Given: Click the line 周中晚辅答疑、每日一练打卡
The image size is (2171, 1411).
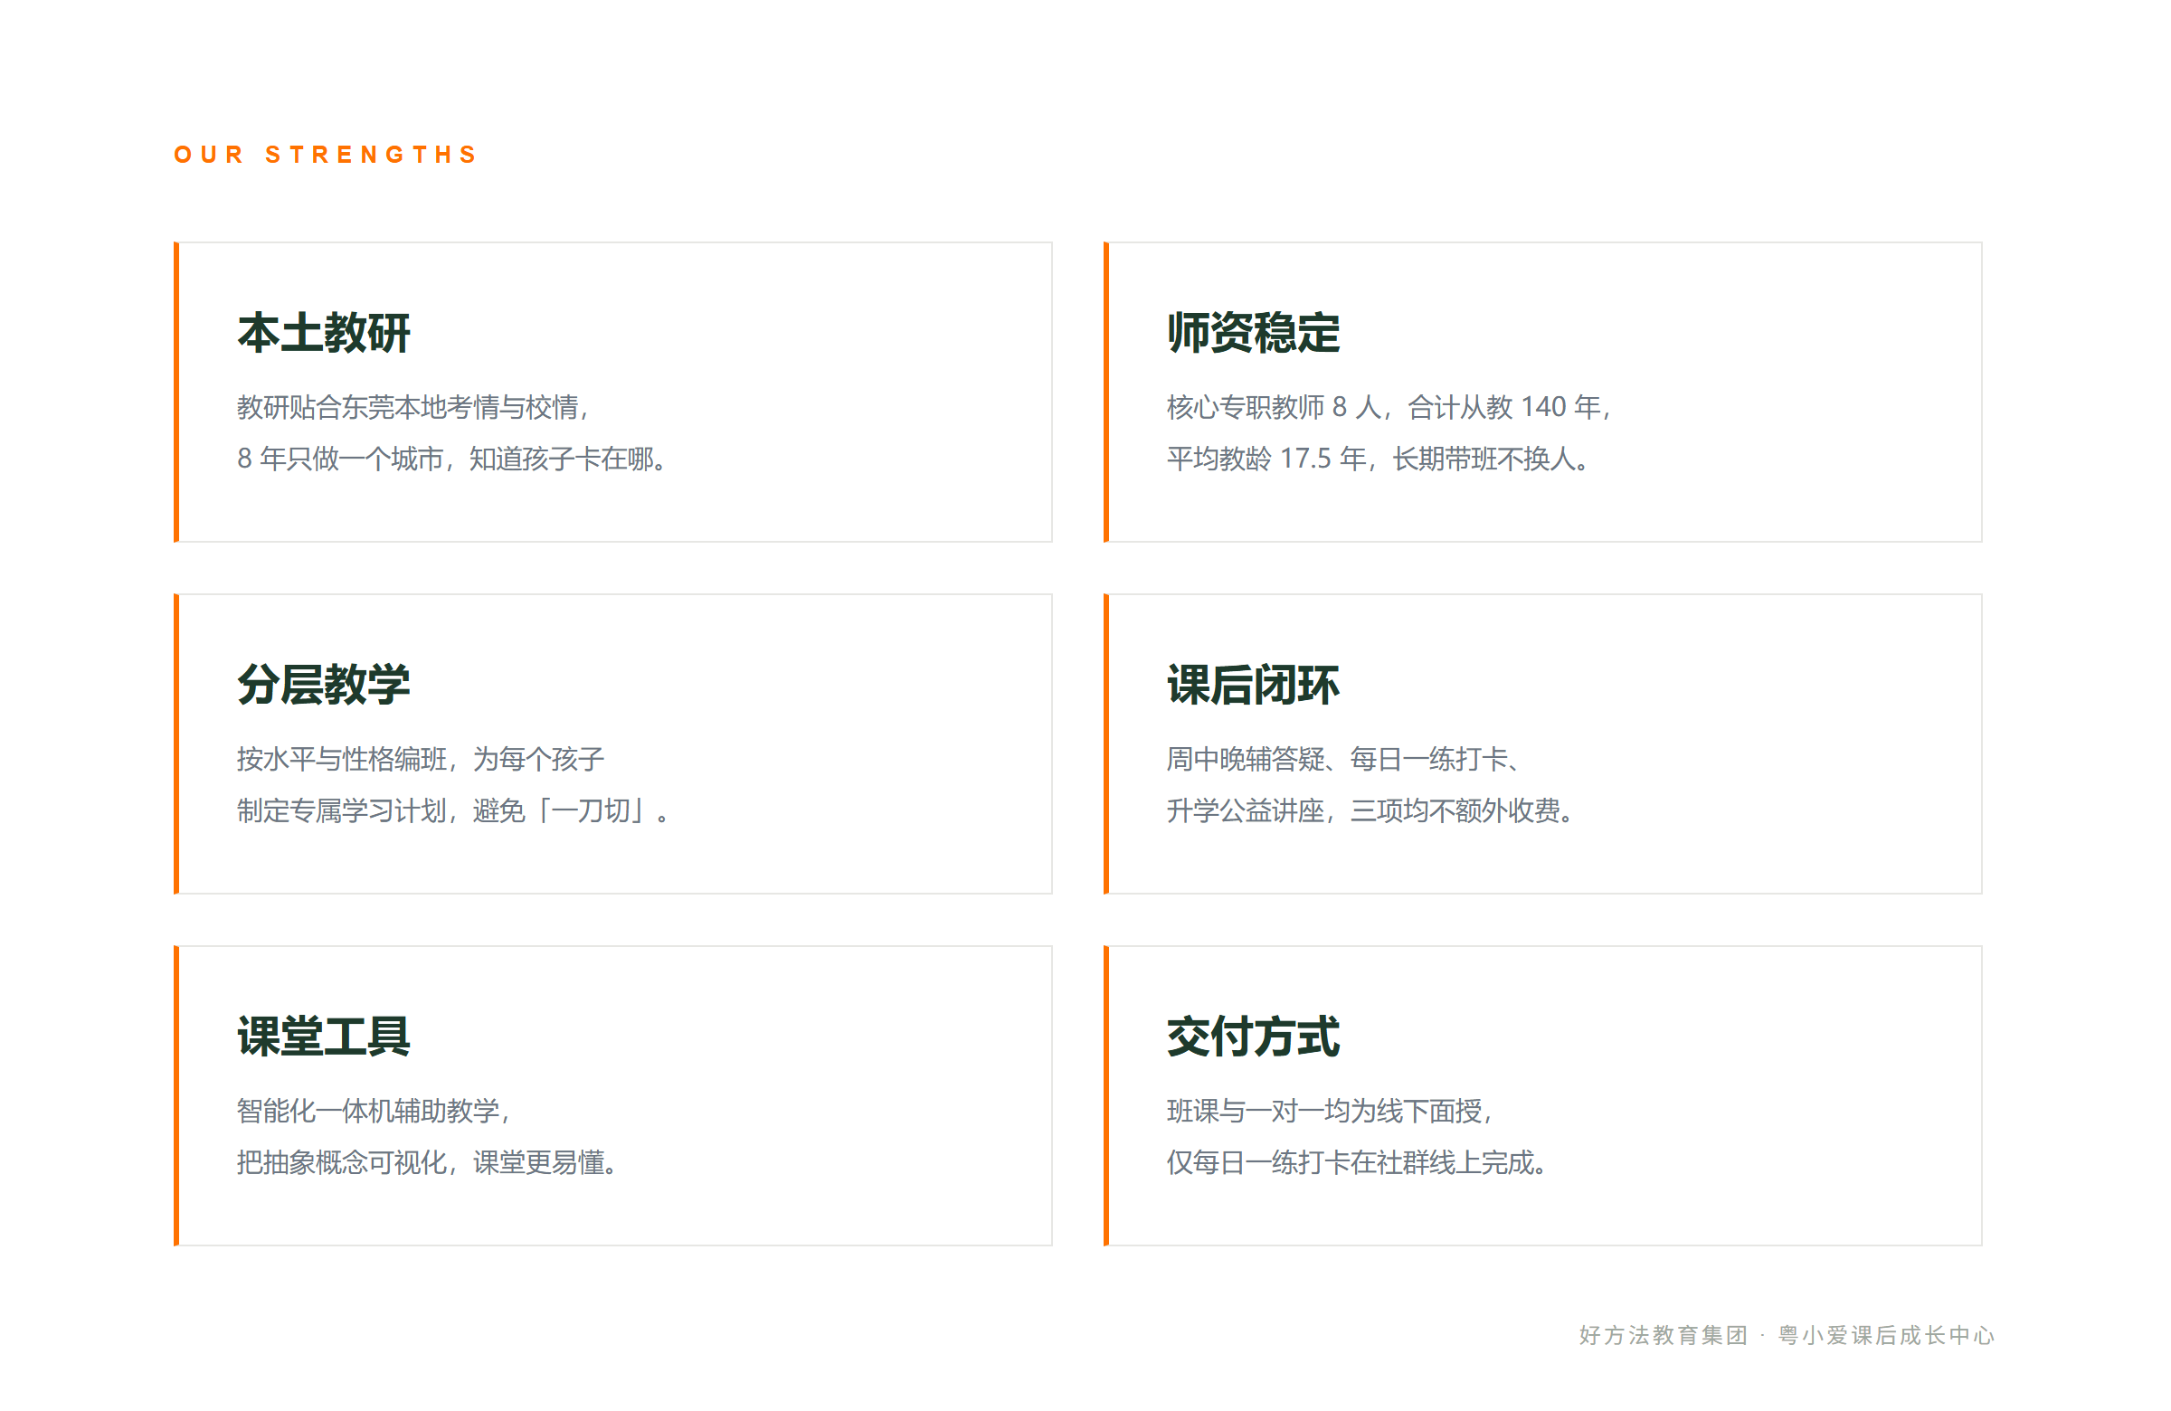Looking at the screenshot, I should tap(1342, 759).
